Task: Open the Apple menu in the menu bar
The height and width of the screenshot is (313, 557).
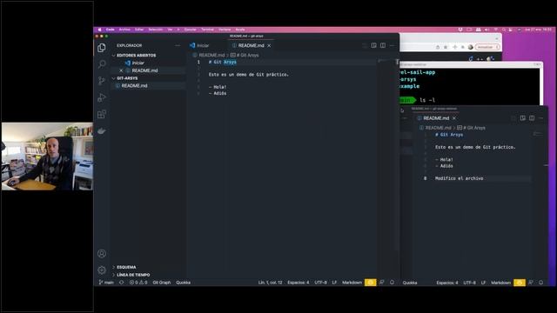Action: (x=100, y=30)
